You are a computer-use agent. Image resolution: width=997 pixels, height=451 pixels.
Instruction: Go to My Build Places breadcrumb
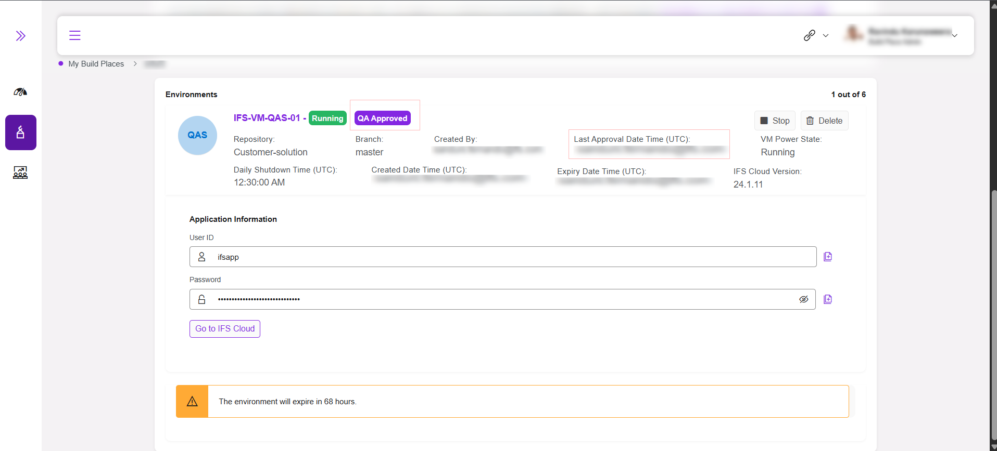coord(96,64)
